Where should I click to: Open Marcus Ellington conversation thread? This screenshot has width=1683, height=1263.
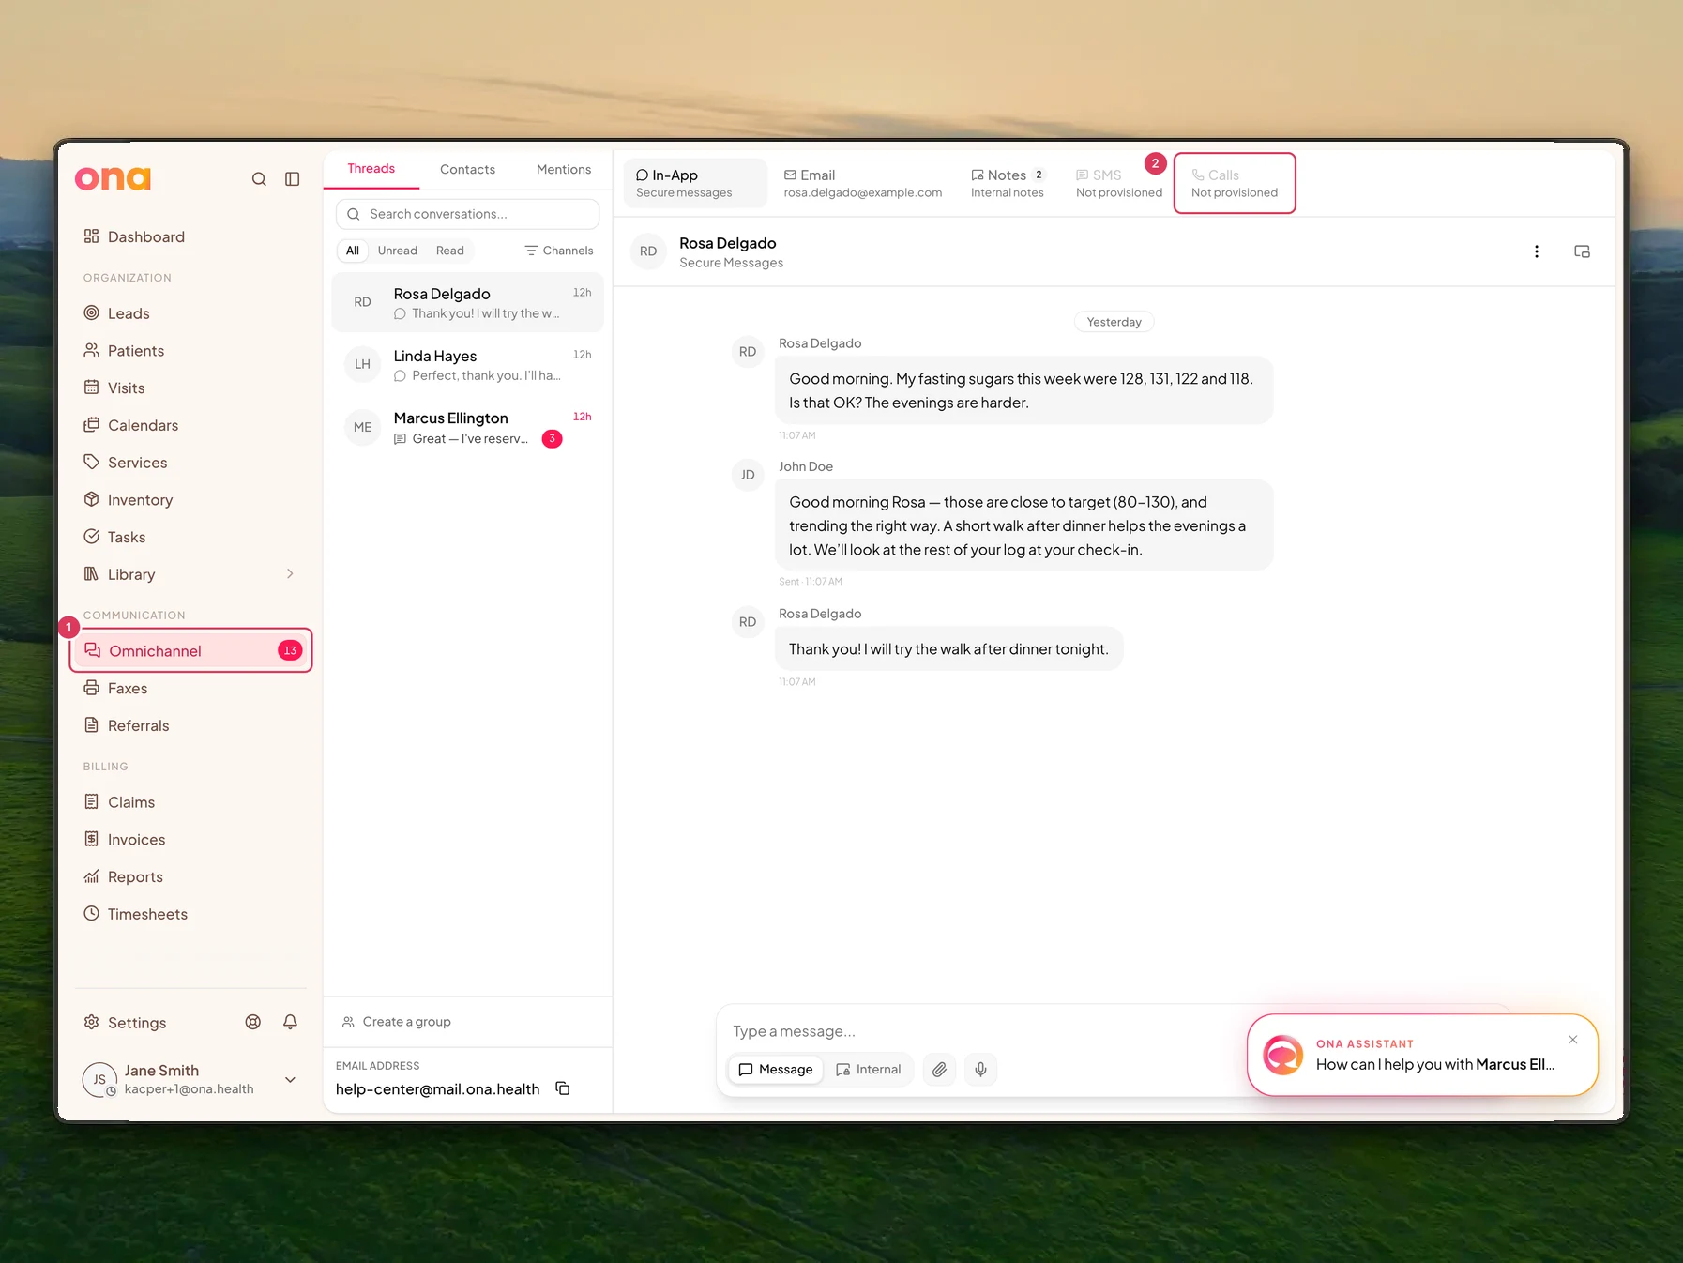click(x=468, y=427)
